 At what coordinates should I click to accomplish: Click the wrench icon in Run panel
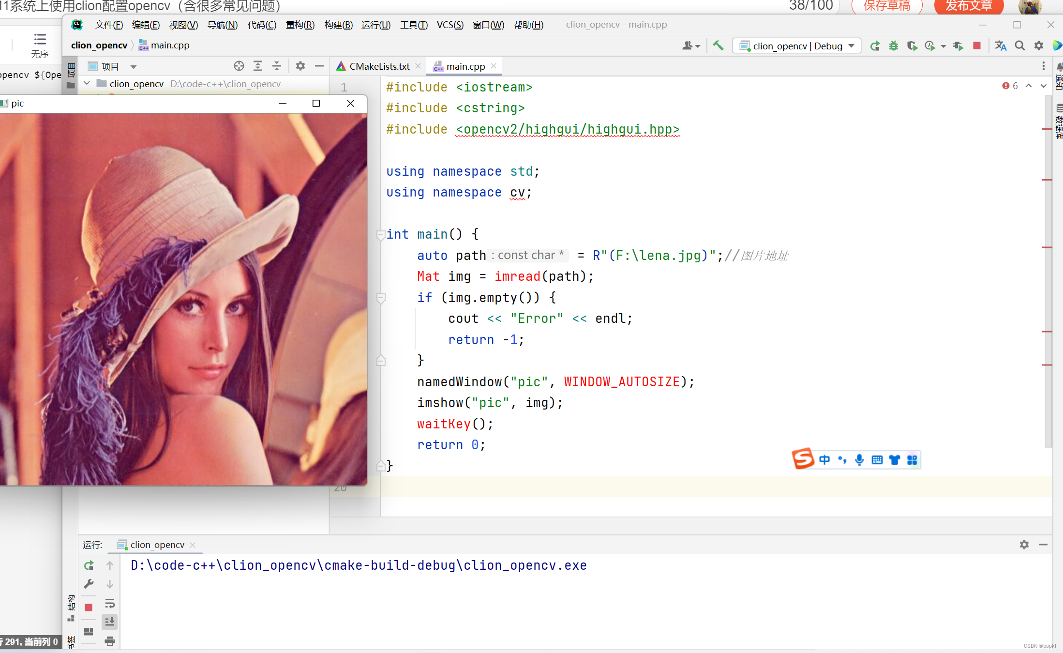(89, 584)
